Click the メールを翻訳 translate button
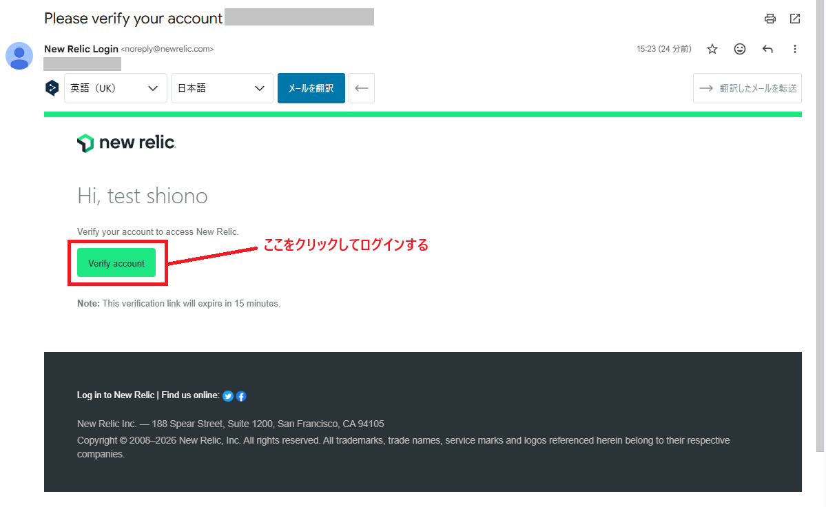 (311, 88)
